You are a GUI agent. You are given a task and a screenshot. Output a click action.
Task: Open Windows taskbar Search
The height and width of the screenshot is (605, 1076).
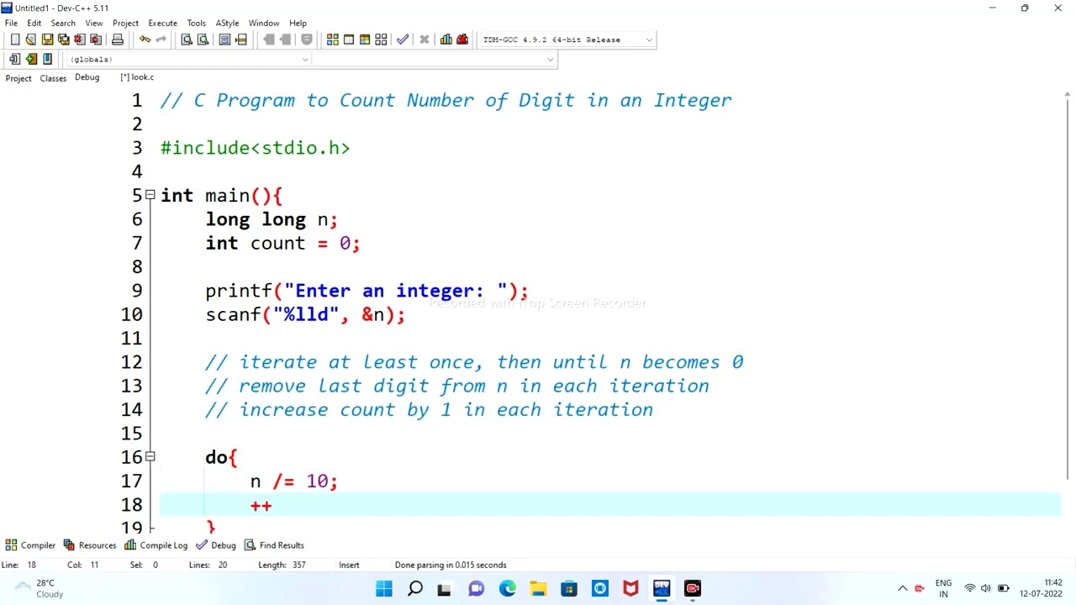pyautogui.click(x=415, y=588)
